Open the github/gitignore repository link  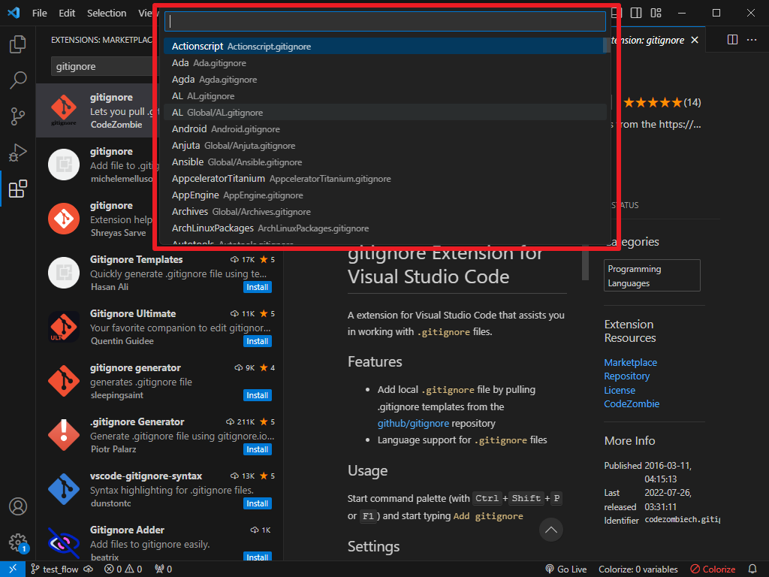coord(413,424)
